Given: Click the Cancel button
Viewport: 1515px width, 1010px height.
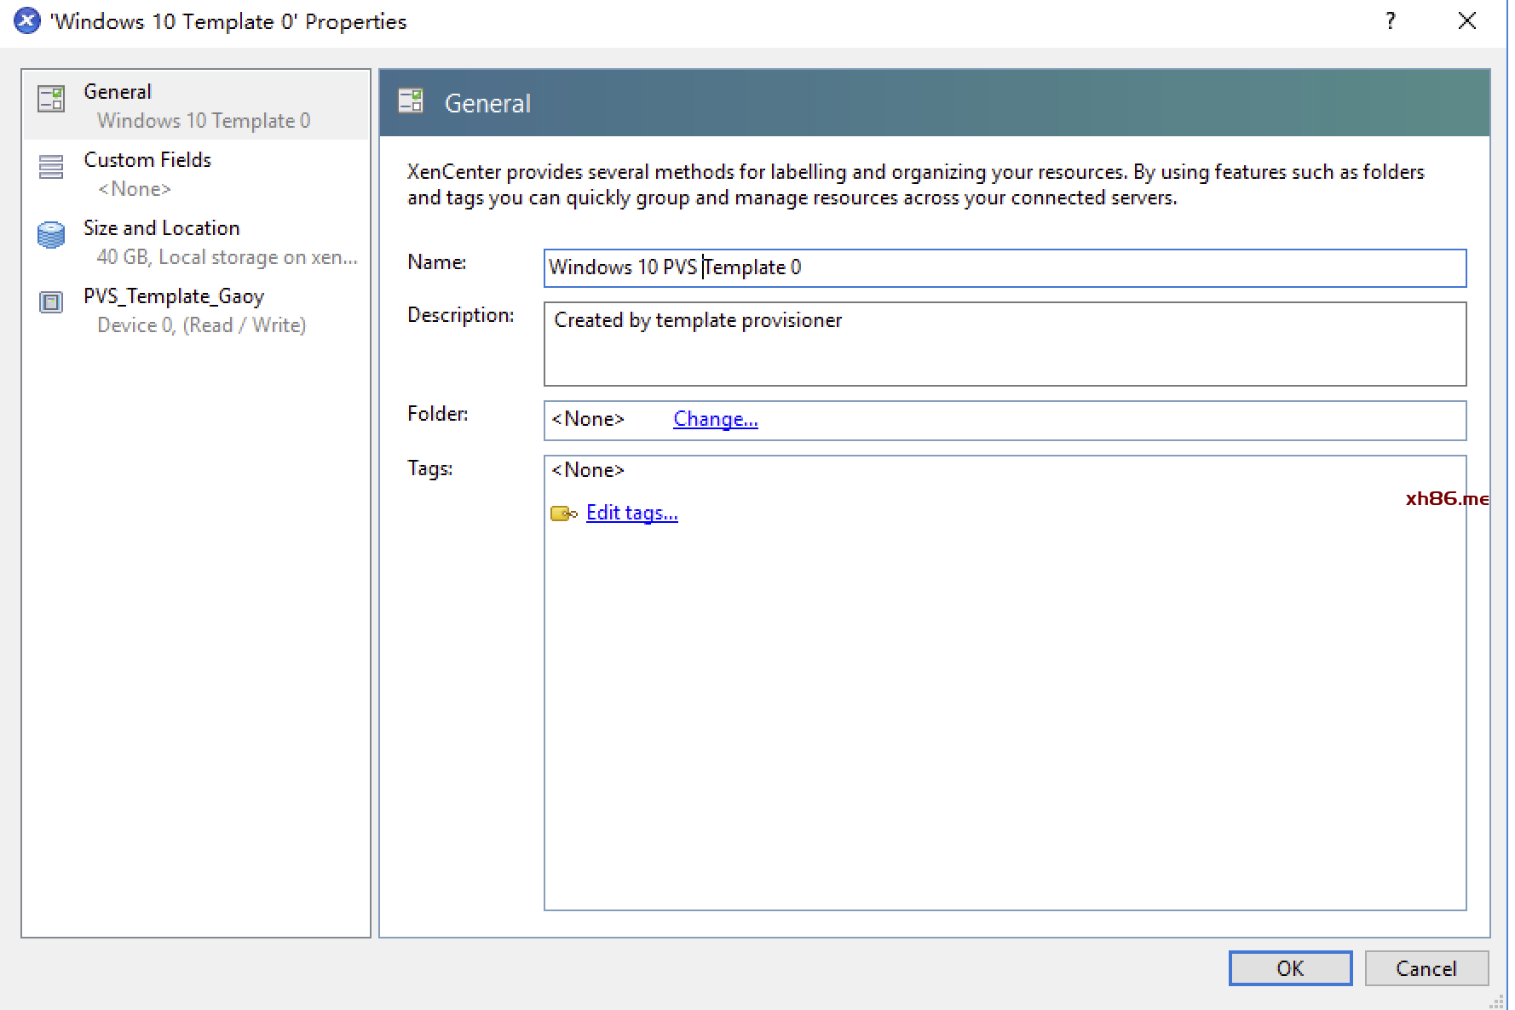Looking at the screenshot, I should tap(1426, 968).
